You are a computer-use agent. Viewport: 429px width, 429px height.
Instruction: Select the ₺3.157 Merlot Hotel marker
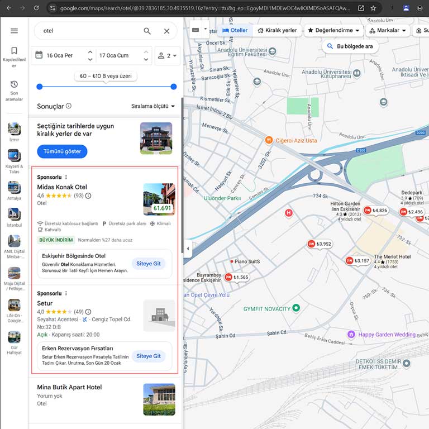pos(357,261)
